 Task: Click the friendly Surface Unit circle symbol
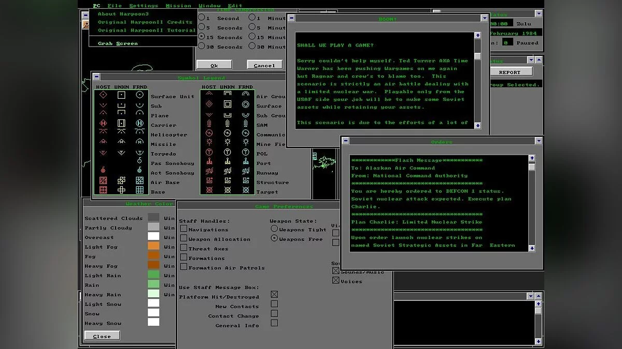coord(139,95)
